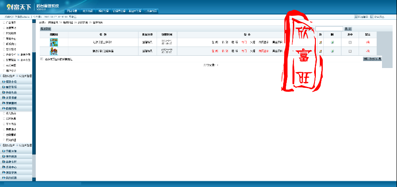The height and width of the screenshot is (187, 397).
Task: Click the folder icon beside 饰品礼品
Action: 4,92
